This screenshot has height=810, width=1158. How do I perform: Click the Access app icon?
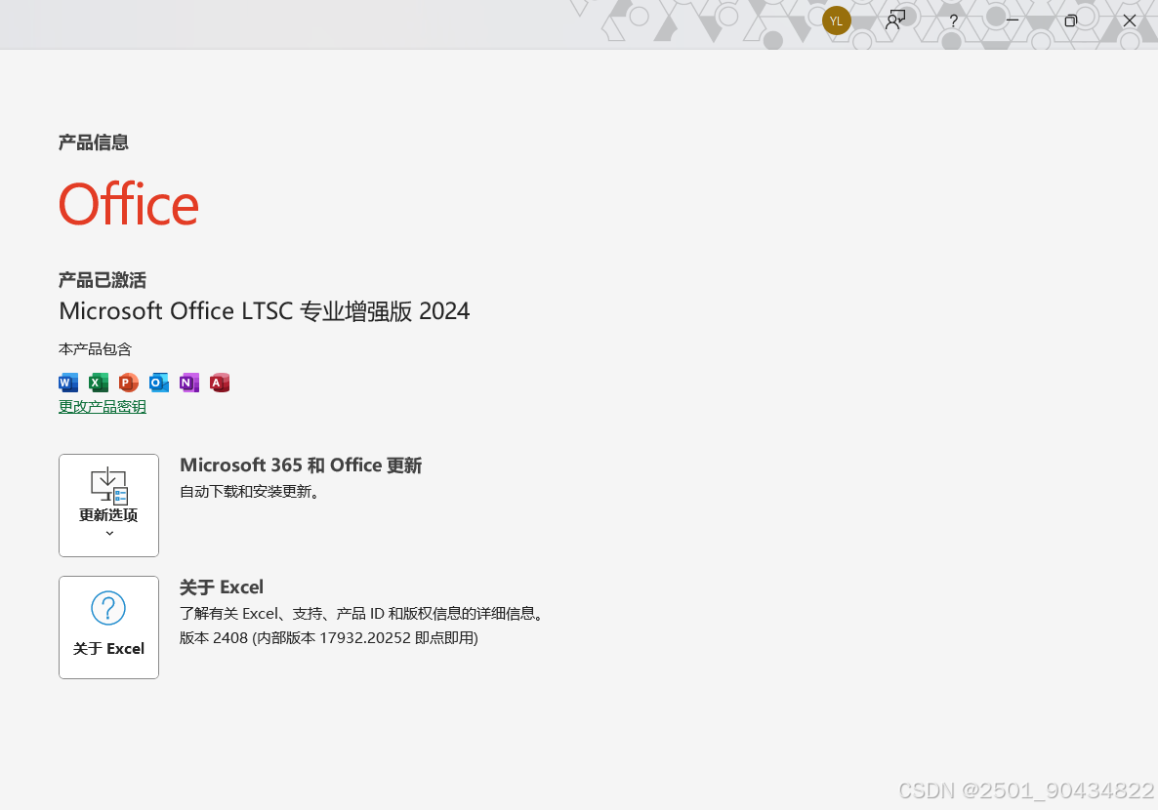click(220, 383)
